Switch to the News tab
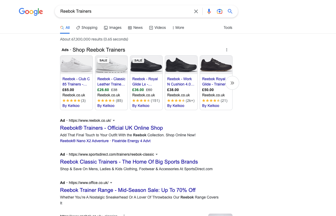Viewport: 336px width, 216px height. point(135,28)
